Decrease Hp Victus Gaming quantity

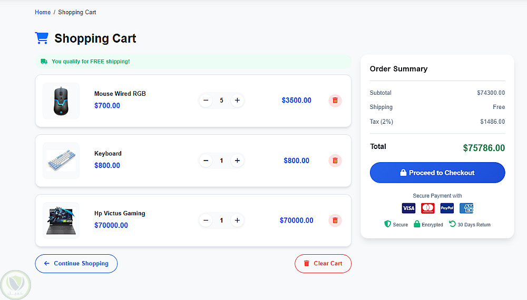click(x=206, y=221)
